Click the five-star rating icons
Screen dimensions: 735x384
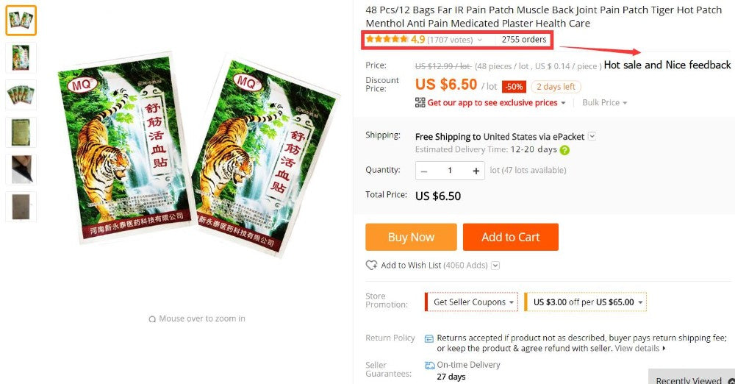387,39
